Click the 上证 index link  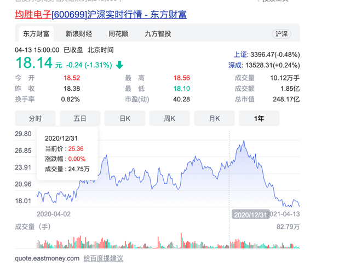[240, 55]
